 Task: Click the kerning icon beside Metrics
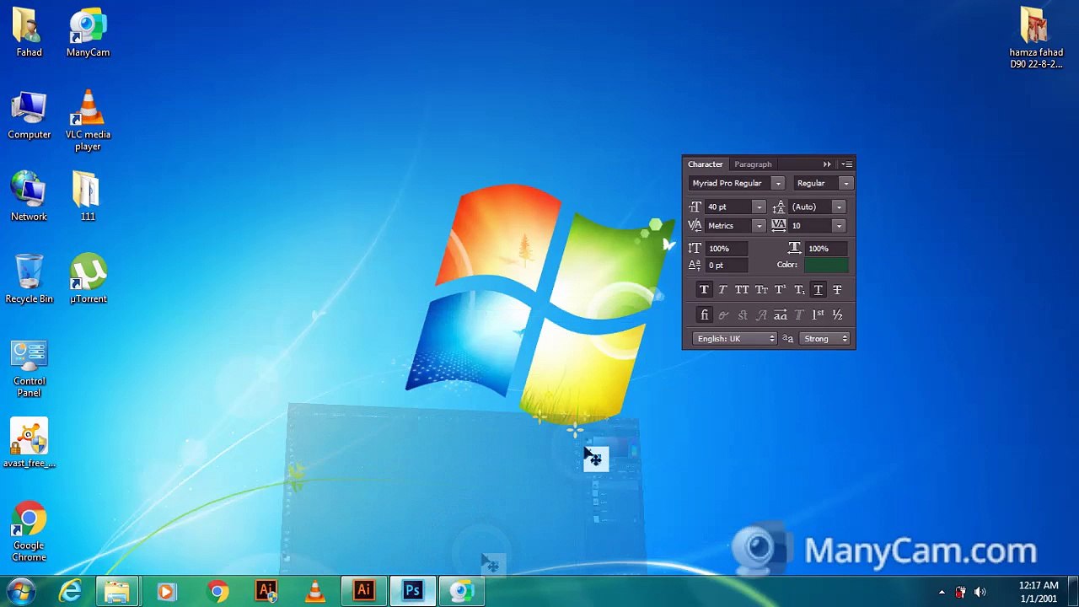tap(695, 226)
